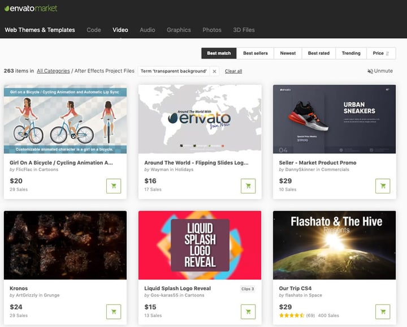The height and width of the screenshot is (327, 407).
Task: Open Web Themes & Templates menu
Action: (x=40, y=30)
